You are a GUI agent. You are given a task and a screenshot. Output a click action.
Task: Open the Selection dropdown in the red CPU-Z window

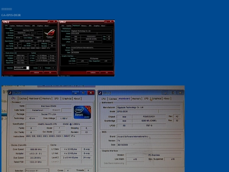28,68
